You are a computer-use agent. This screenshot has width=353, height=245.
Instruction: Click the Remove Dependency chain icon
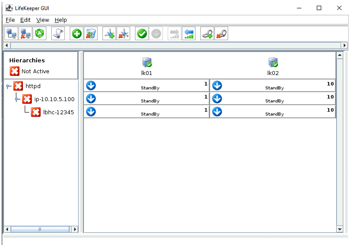pyautogui.click(x=221, y=34)
